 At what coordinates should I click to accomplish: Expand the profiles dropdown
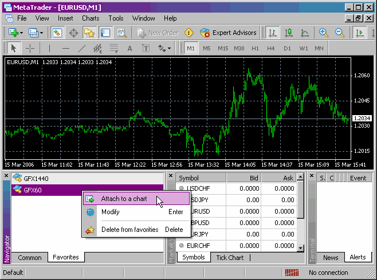tap(42, 33)
